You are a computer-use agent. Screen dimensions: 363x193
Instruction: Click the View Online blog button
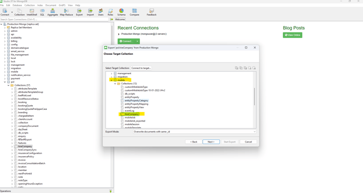pyautogui.click(x=292, y=35)
